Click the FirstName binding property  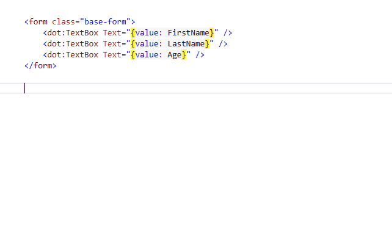(x=188, y=33)
